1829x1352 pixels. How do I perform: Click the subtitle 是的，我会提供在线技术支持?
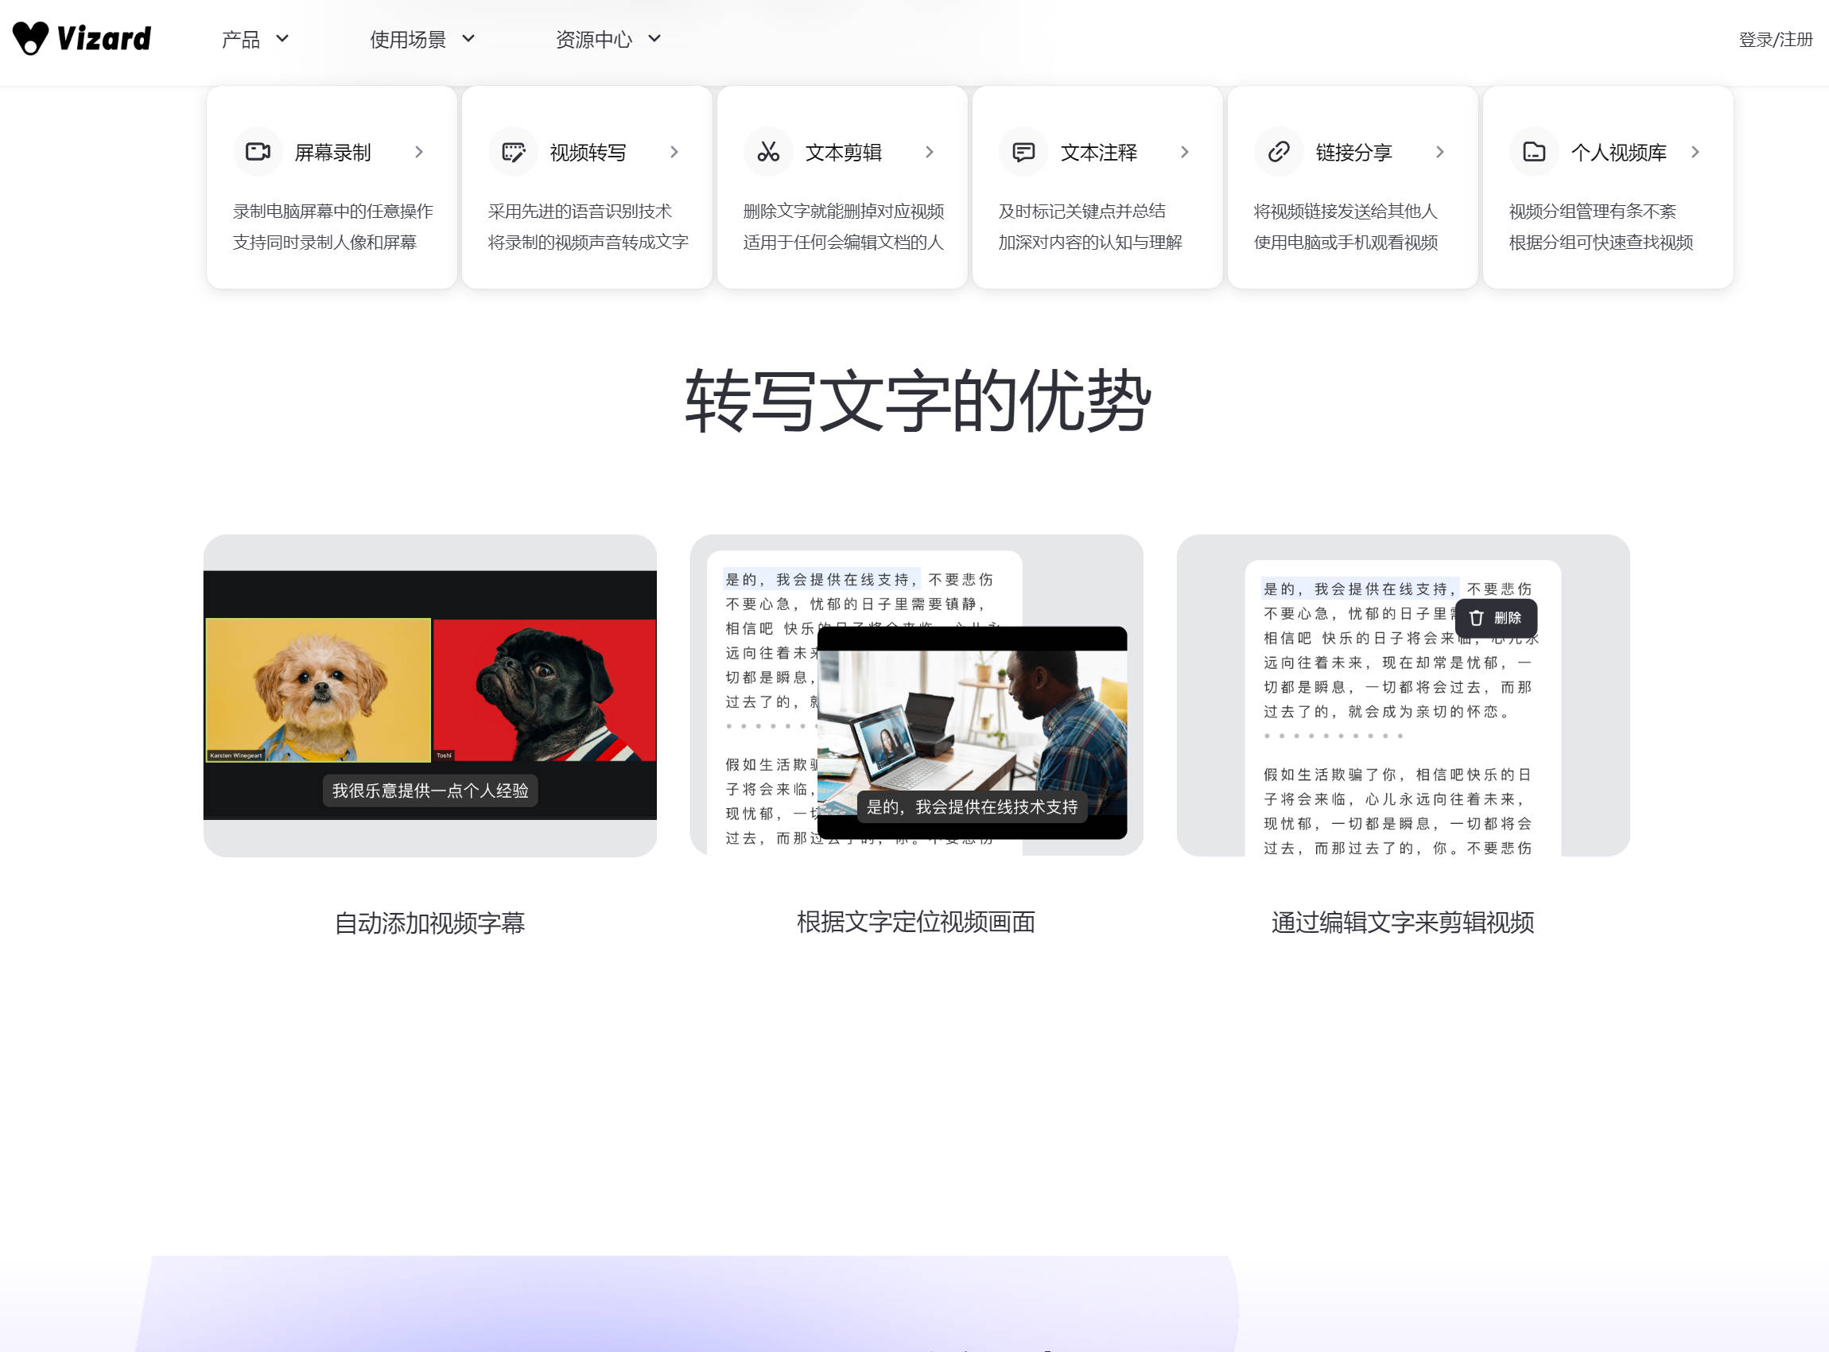point(973,807)
